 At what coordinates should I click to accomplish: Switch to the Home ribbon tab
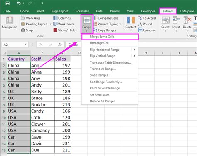(25, 11)
